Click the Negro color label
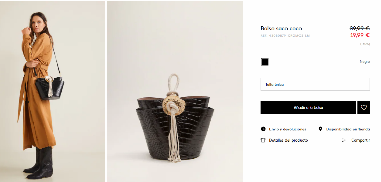 pyautogui.click(x=365, y=62)
